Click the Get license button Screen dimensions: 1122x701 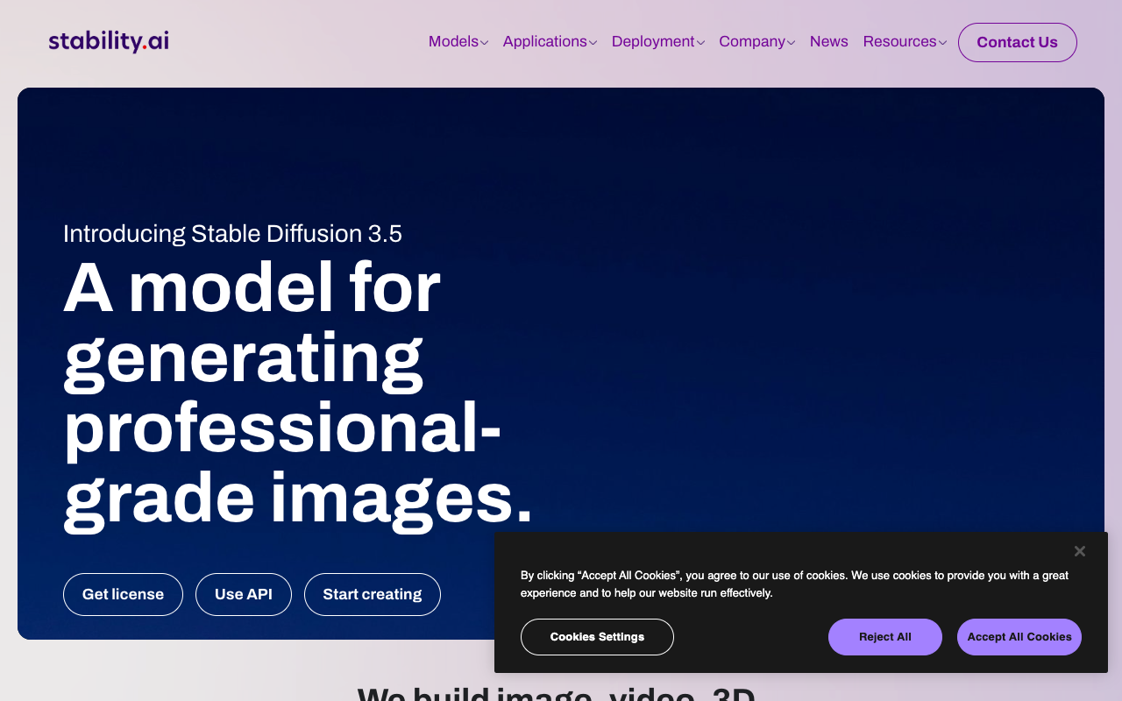[123, 594]
